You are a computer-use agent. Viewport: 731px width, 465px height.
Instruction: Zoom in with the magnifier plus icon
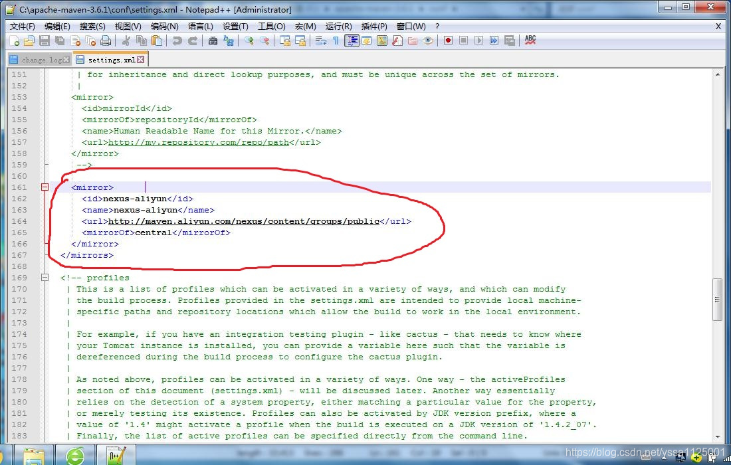[x=249, y=41]
